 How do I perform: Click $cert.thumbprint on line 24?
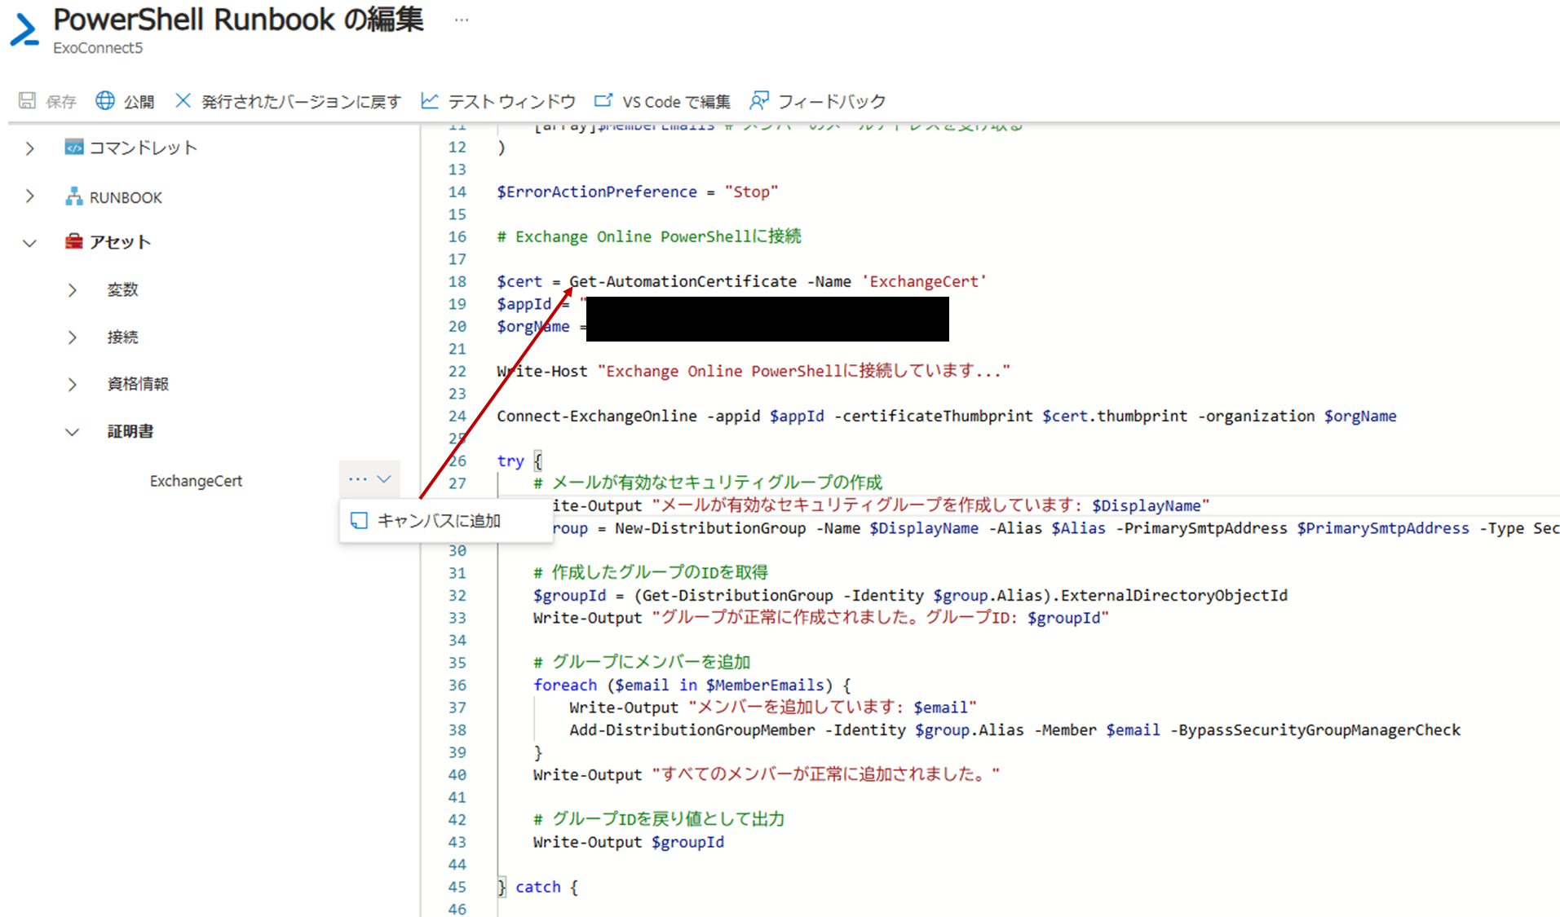pyautogui.click(x=1115, y=416)
